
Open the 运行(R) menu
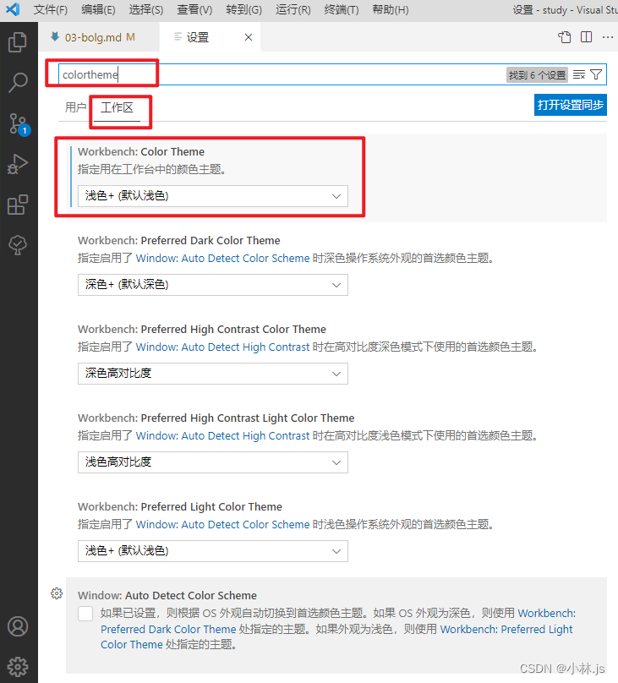(x=293, y=9)
